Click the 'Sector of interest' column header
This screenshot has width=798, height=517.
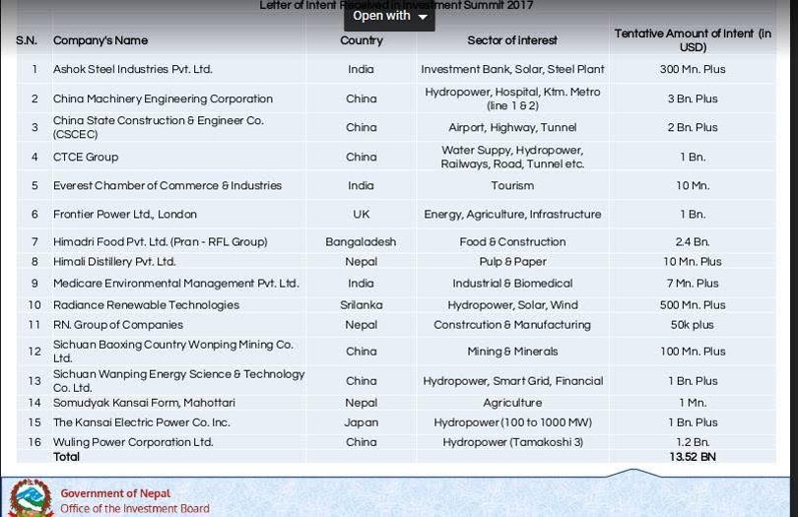point(512,40)
